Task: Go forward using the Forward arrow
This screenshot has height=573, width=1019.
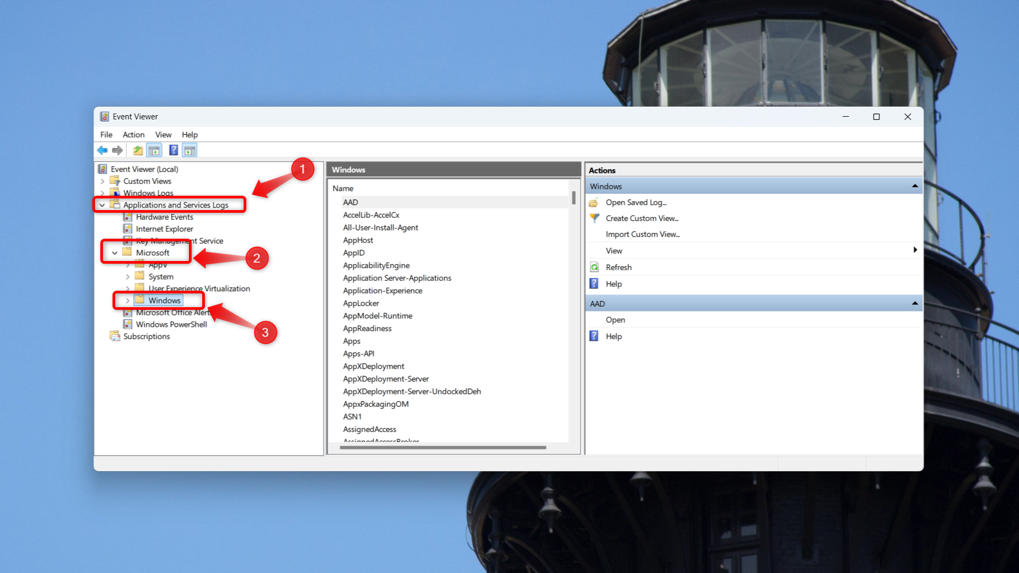Action: click(117, 151)
